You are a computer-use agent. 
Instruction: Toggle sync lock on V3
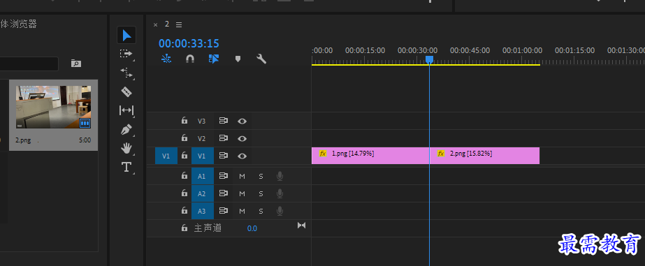(x=224, y=121)
